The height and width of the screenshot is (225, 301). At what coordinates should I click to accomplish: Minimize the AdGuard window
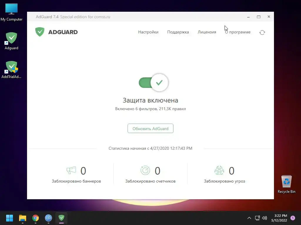click(248, 17)
